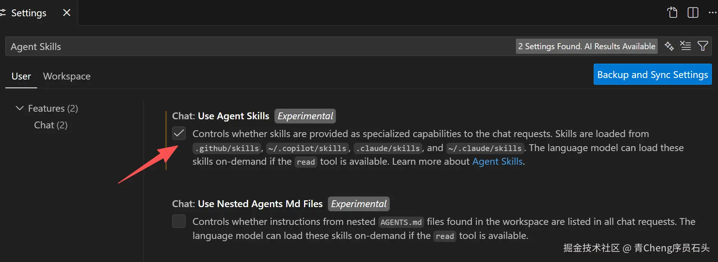Clear the settings search input icon
This screenshot has width=718, height=262.
pos(685,46)
